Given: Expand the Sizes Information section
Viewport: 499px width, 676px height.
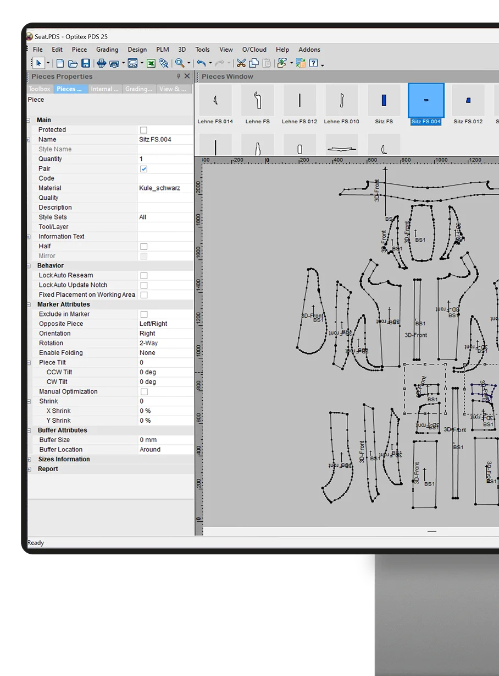Looking at the screenshot, I should (29, 460).
